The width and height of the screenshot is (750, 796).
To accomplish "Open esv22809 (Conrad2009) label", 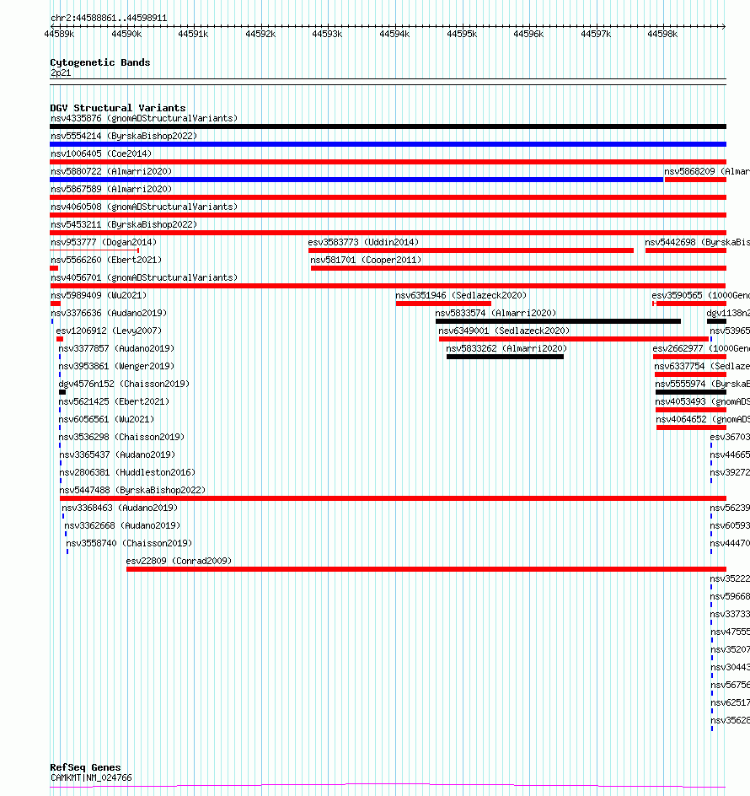I will click(x=179, y=561).
